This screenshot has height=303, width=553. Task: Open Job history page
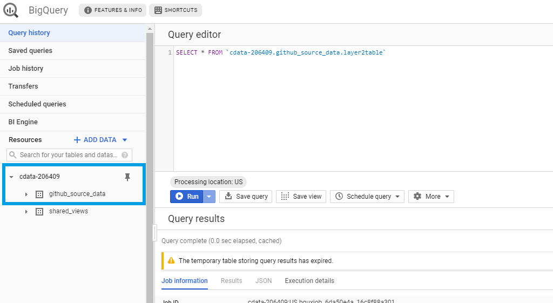click(x=73, y=69)
